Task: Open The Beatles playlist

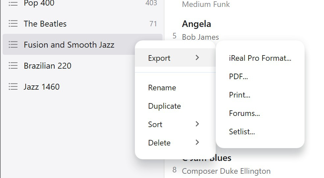Action: click(x=45, y=24)
